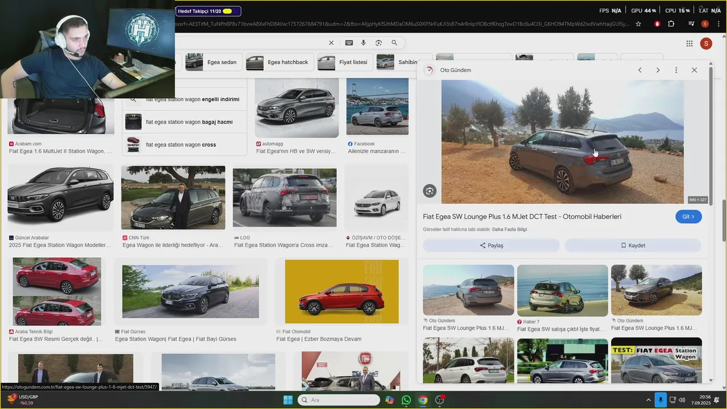727x409 pixels.
Task: Open volume control in system tray
Action: (x=682, y=400)
